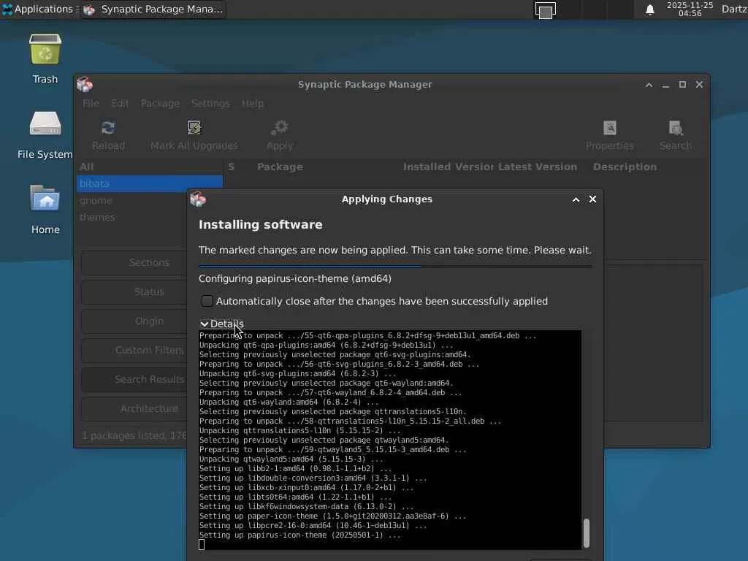Sort by the Package column header

point(280,167)
